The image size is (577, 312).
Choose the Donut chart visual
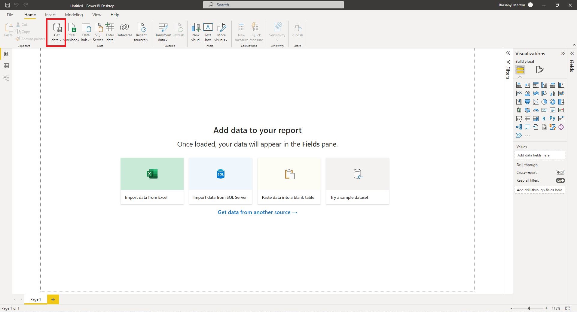(553, 102)
